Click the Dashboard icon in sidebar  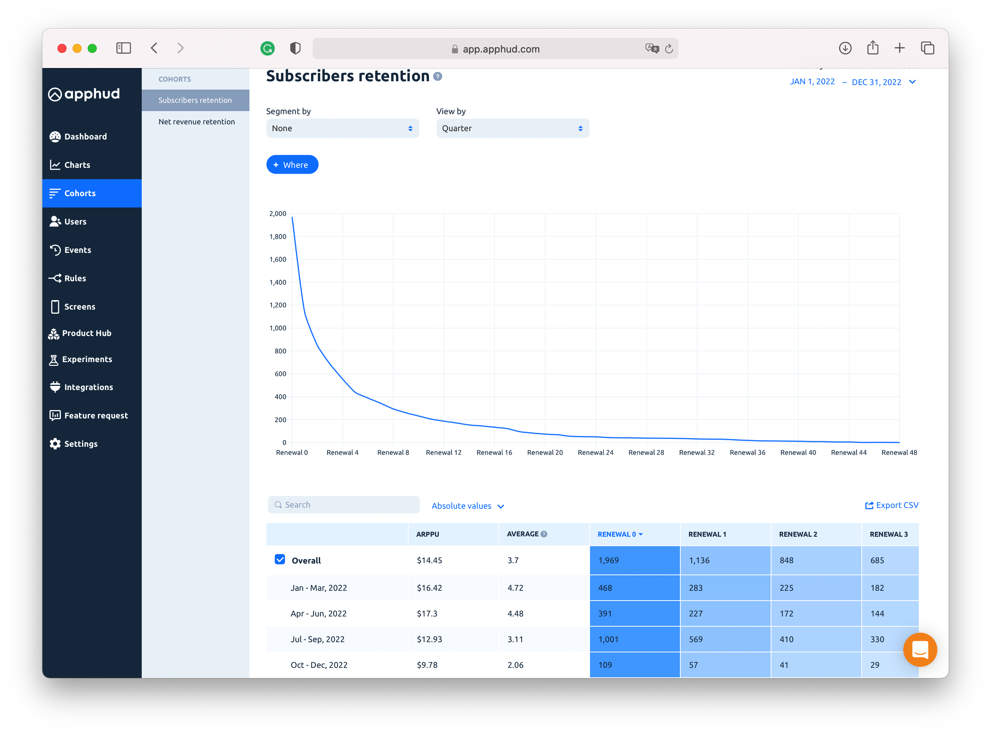coord(55,136)
